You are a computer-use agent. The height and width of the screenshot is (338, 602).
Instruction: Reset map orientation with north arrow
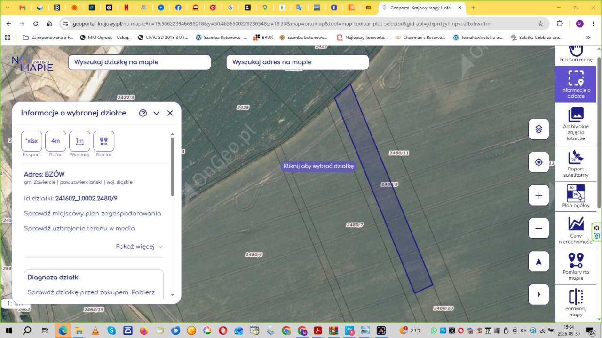(x=539, y=261)
